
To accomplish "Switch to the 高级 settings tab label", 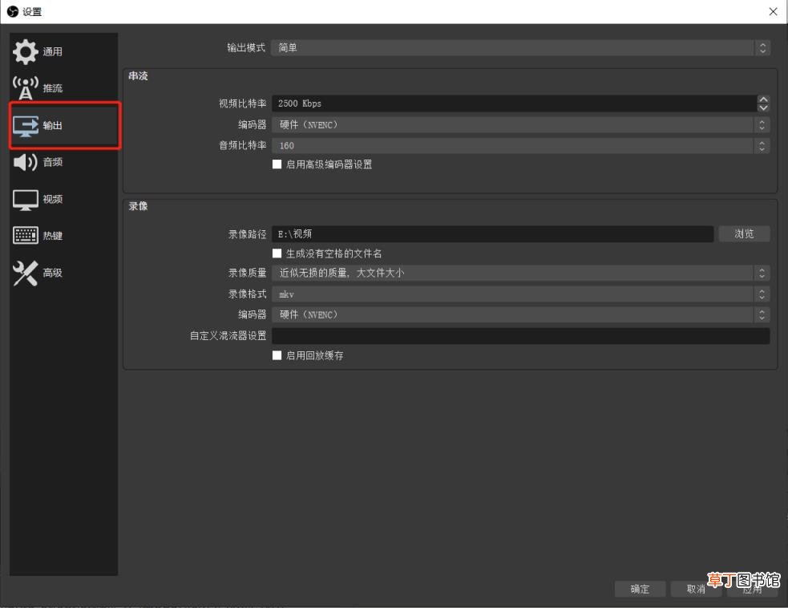I will click(x=52, y=273).
